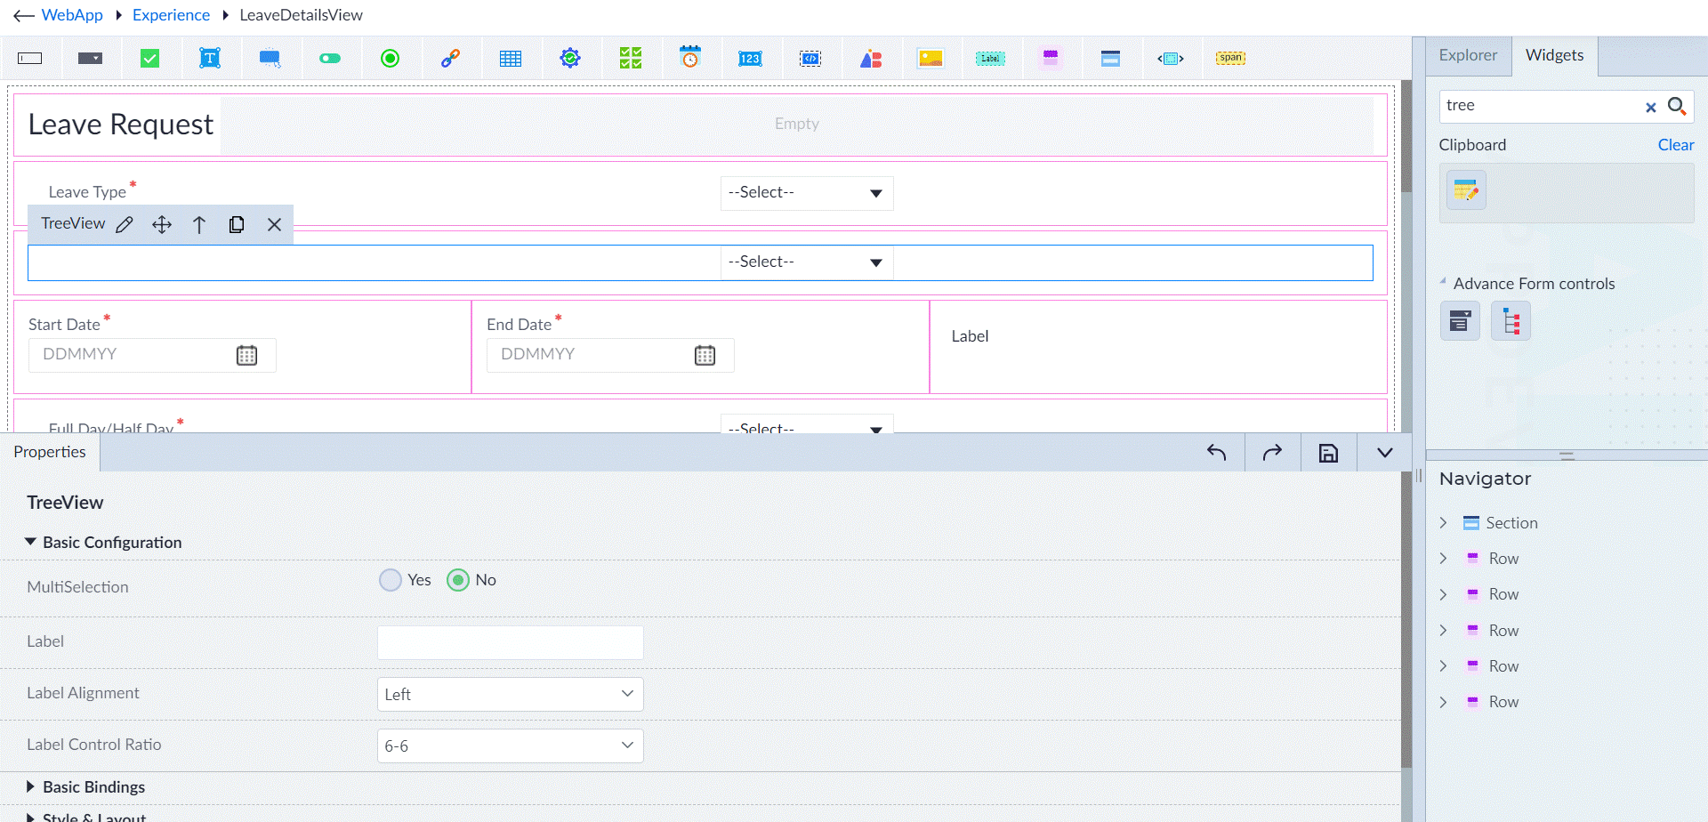This screenshot has height=822, width=1708.
Task: Select the checkbox widget in toolbar
Action: coord(150,59)
